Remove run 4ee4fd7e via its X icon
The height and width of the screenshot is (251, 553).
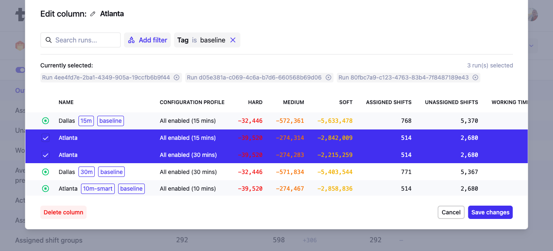coord(177,77)
